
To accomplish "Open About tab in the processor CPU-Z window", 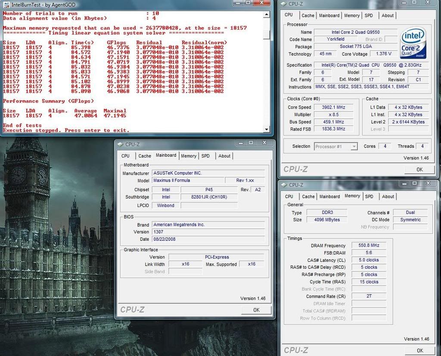I will click(x=387, y=15).
